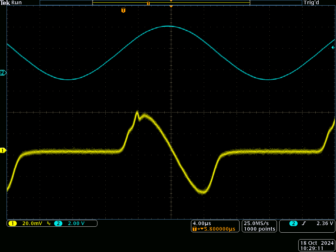This screenshot has height=252, width=336.
Task: Click the Trig'd status indicator
Action: [x=311, y=3]
